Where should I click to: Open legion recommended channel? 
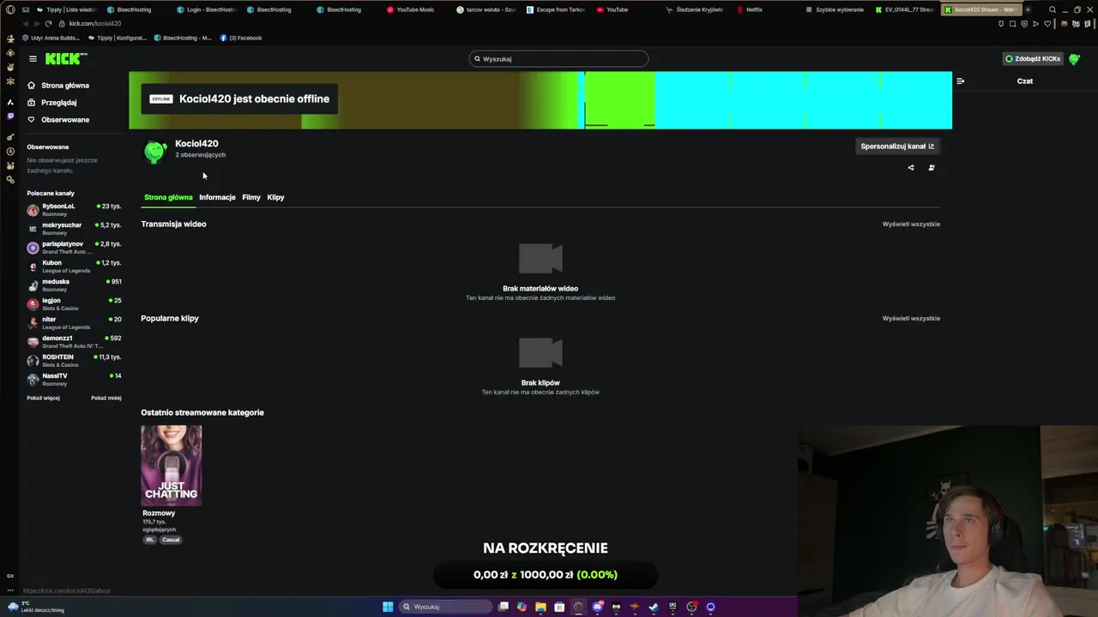(74, 304)
